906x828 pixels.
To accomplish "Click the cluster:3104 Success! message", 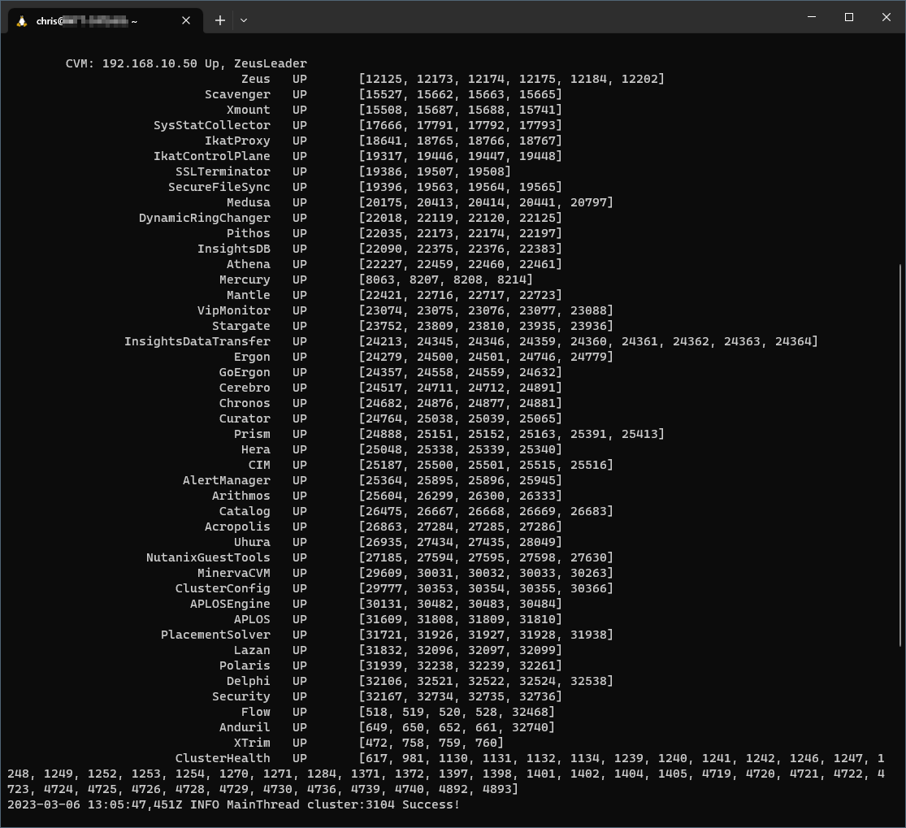I will [x=383, y=804].
